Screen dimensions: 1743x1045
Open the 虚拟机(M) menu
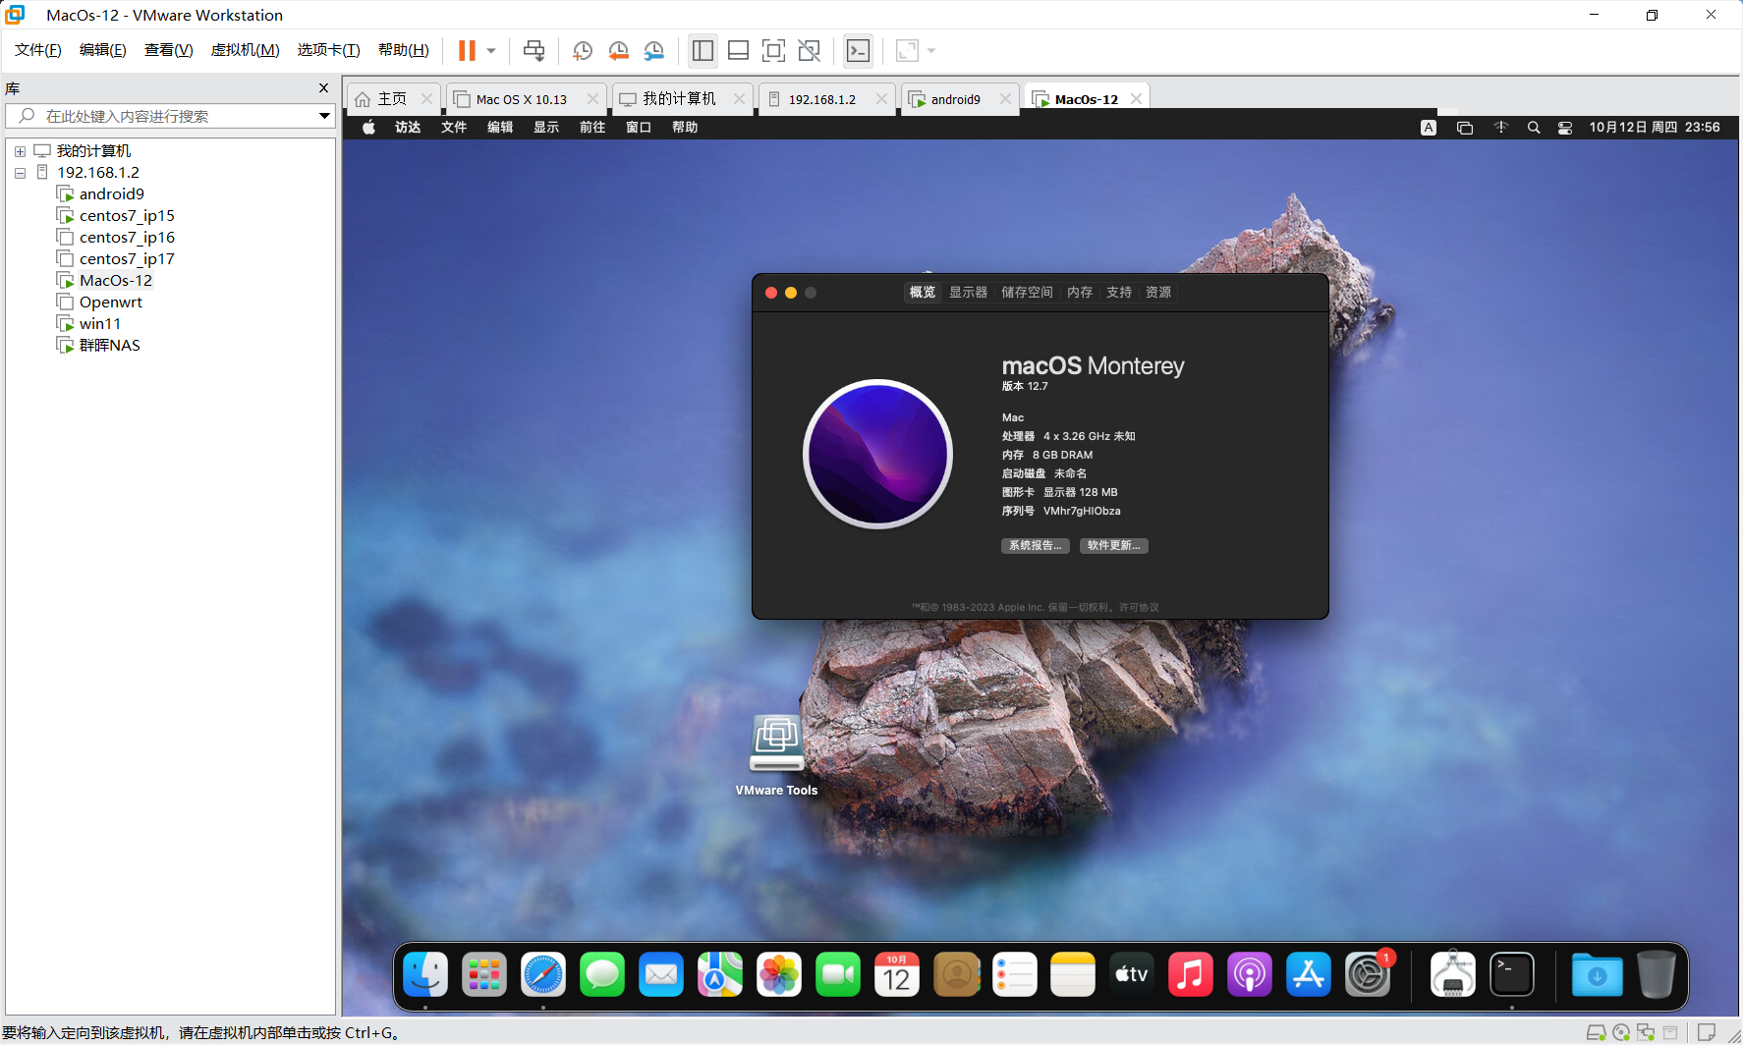(x=246, y=50)
